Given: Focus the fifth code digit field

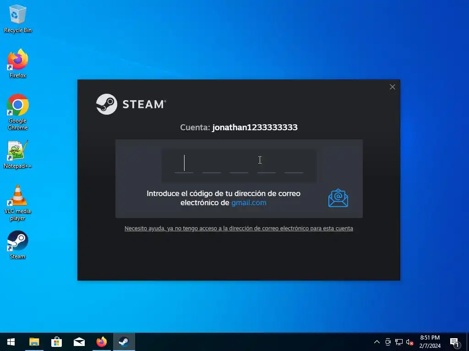Looking at the screenshot, I should click(x=294, y=164).
